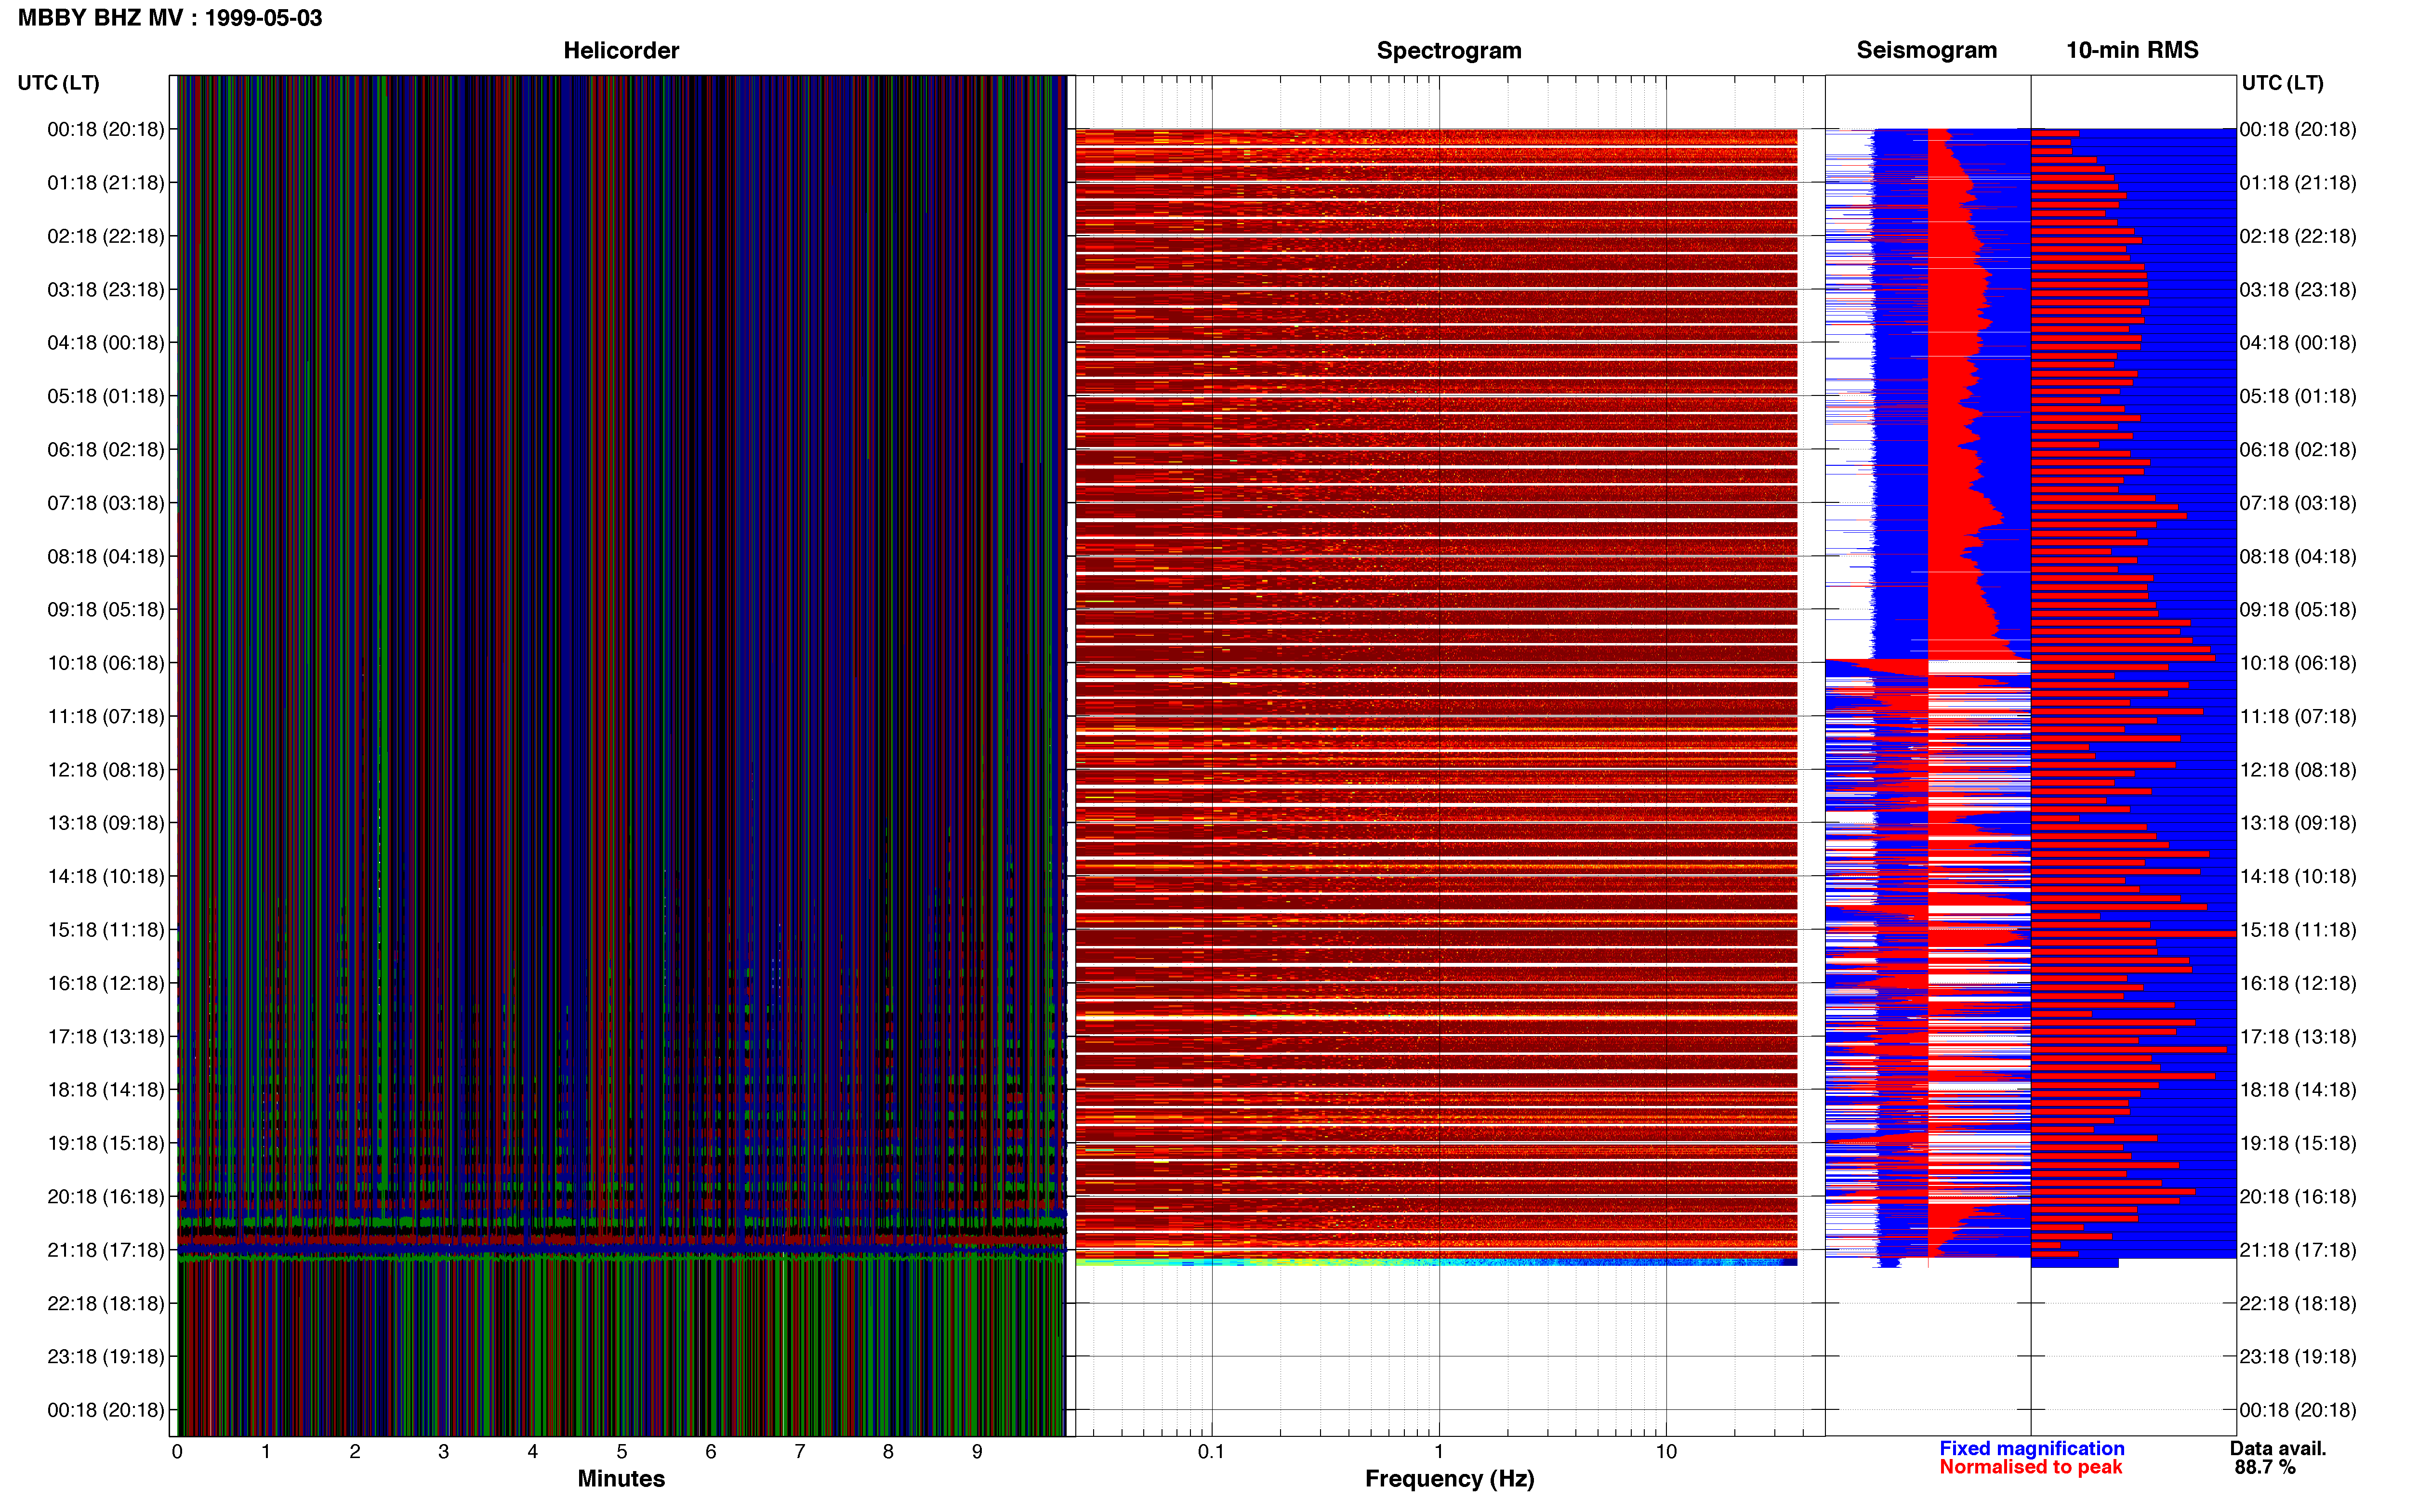Click the 'Fixed magnification' legend entry
The width and height of the screenshot is (2418, 1512).
pyautogui.click(x=2031, y=1448)
